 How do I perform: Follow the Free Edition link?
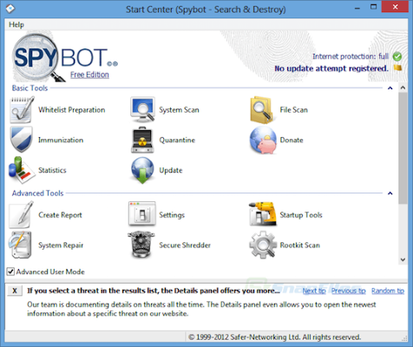pos(89,75)
